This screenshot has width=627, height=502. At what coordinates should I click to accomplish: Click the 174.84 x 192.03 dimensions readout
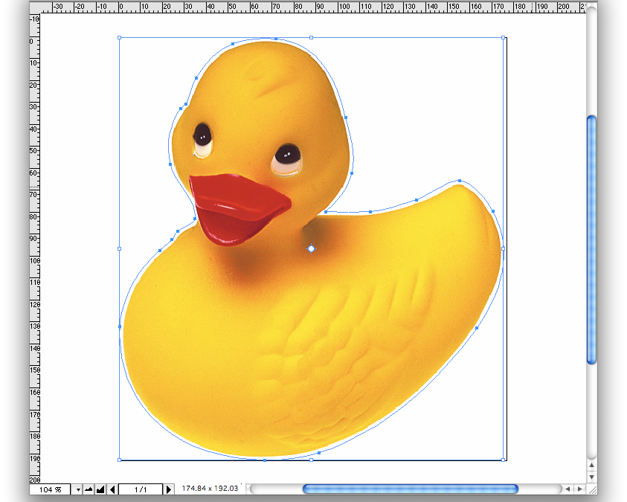click(210, 489)
